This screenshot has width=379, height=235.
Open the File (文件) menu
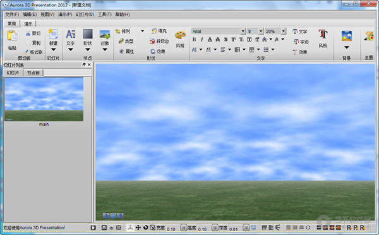pos(12,15)
